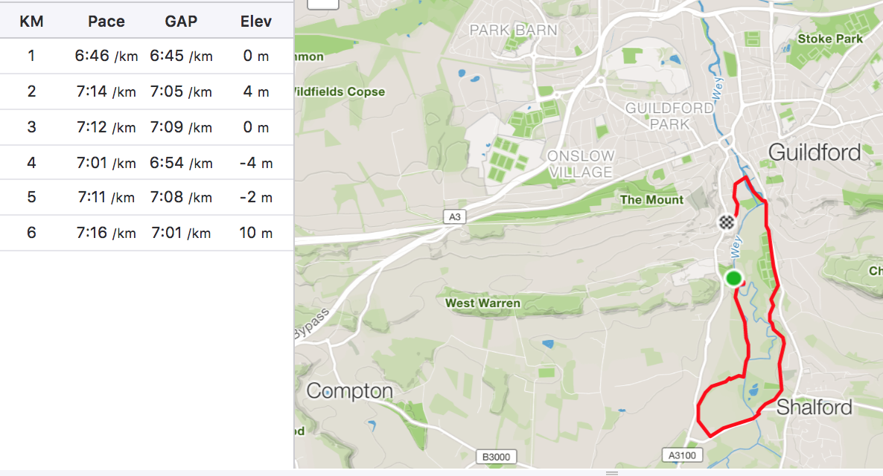The height and width of the screenshot is (476, 883).
Task: Select split row for kilometer 1
Action: tap(147, 56)
